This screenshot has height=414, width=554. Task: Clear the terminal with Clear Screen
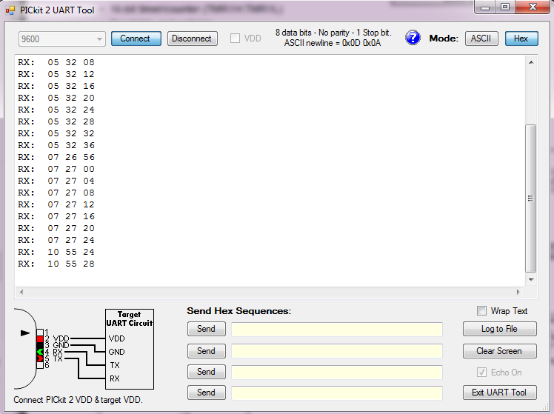coord(499,351)
